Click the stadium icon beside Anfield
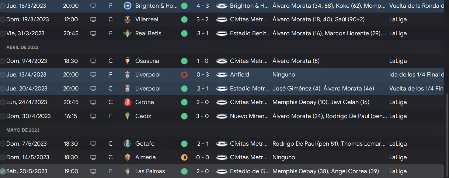Image resolution: width=449 pixels, height=178 pixels. 222,75
